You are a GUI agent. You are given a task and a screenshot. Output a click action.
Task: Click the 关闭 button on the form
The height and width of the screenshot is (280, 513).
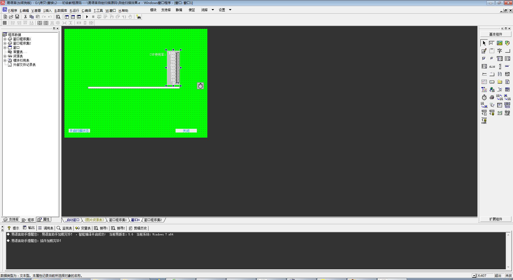186,131
